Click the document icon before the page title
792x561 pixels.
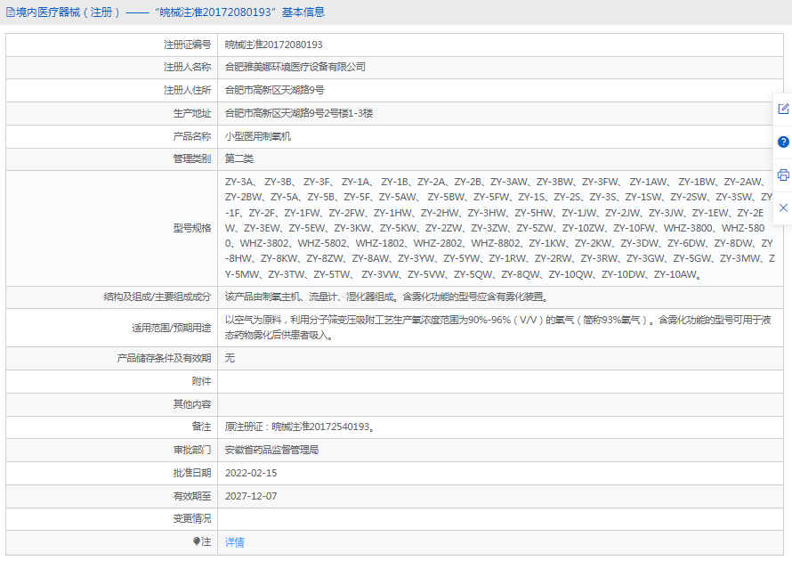point(9,12)
